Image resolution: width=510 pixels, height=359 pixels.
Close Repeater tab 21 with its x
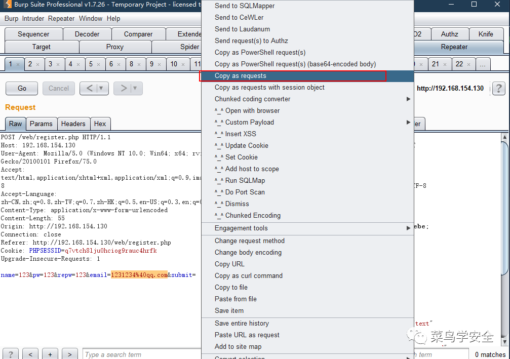coord(445,64)
